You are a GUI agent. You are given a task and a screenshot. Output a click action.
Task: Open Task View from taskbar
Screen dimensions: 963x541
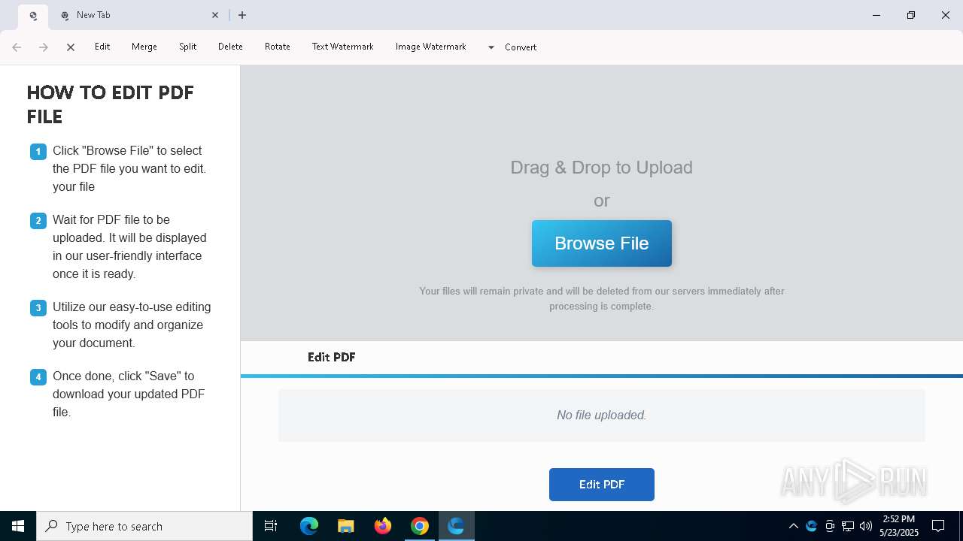click(x=271, y=526)
